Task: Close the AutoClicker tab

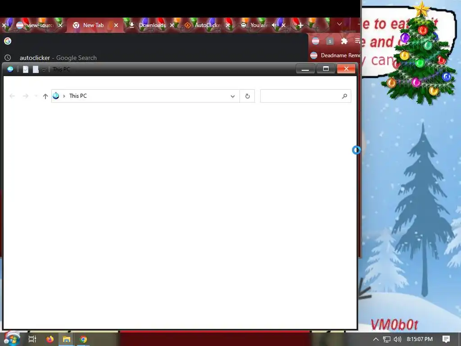Action: point(228,25)
